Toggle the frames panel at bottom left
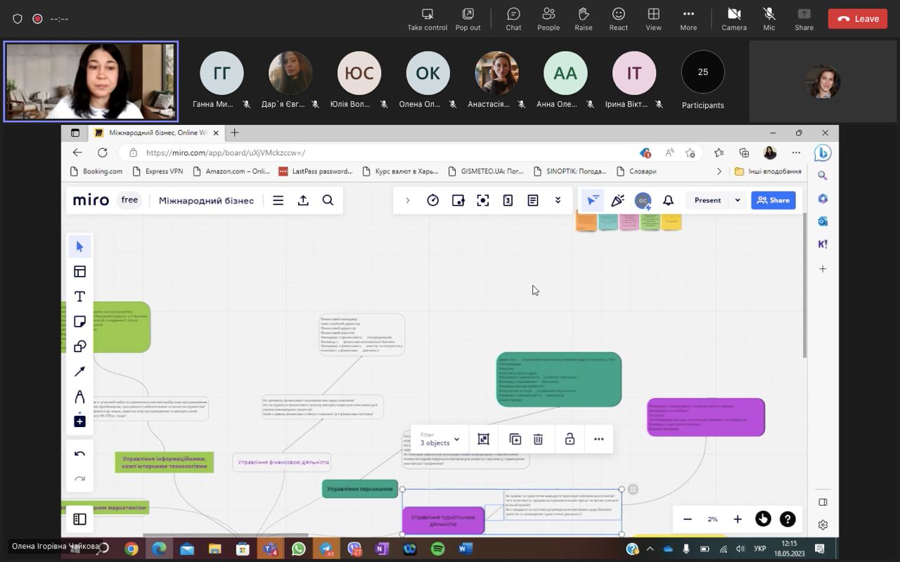This screenshot has width=900, height=562. pos(79,519)
